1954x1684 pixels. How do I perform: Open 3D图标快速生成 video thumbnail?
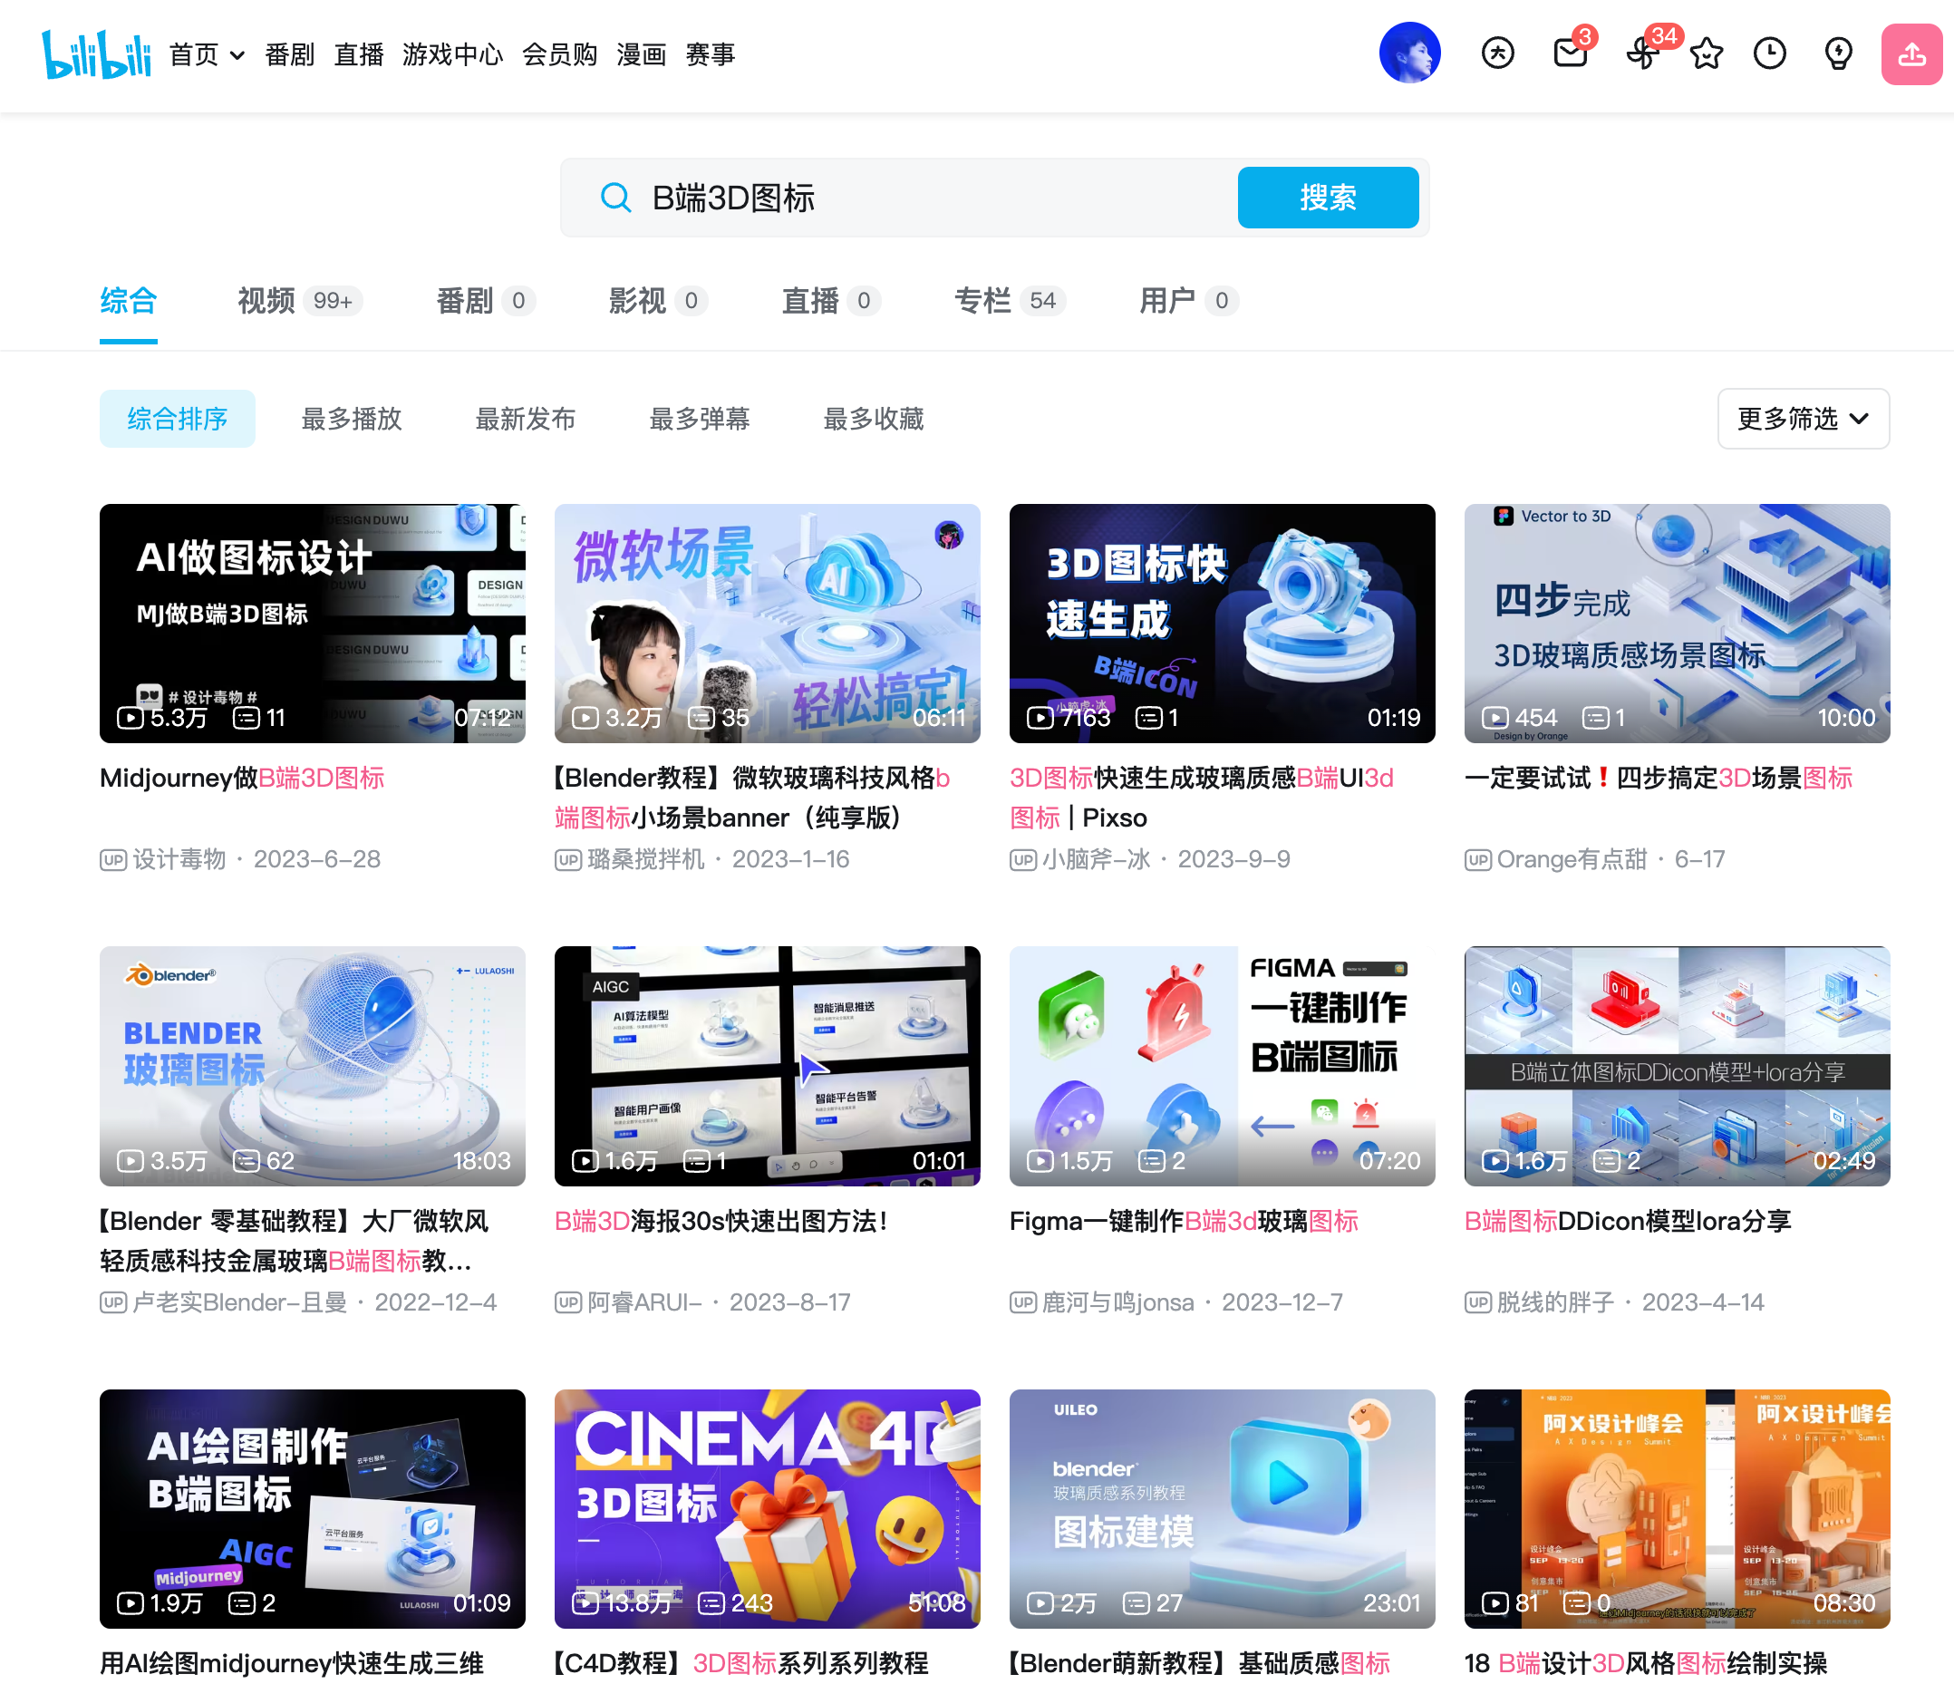1223,624
